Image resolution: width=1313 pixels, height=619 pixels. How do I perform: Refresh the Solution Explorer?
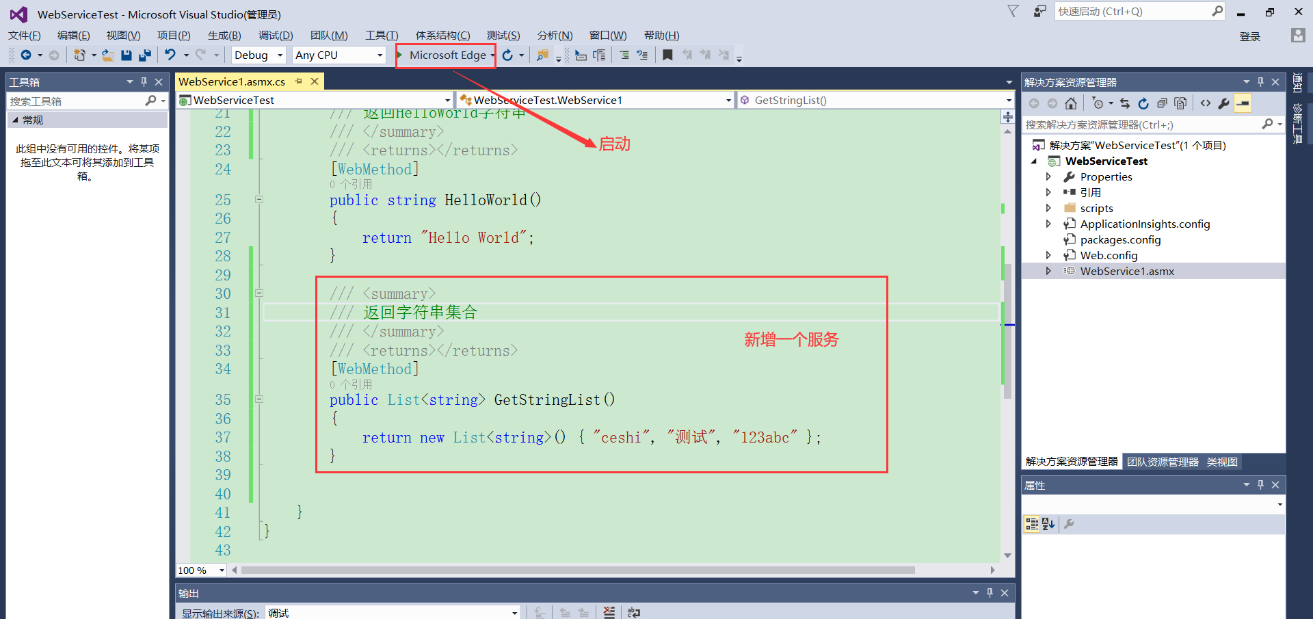(1143, 103)
